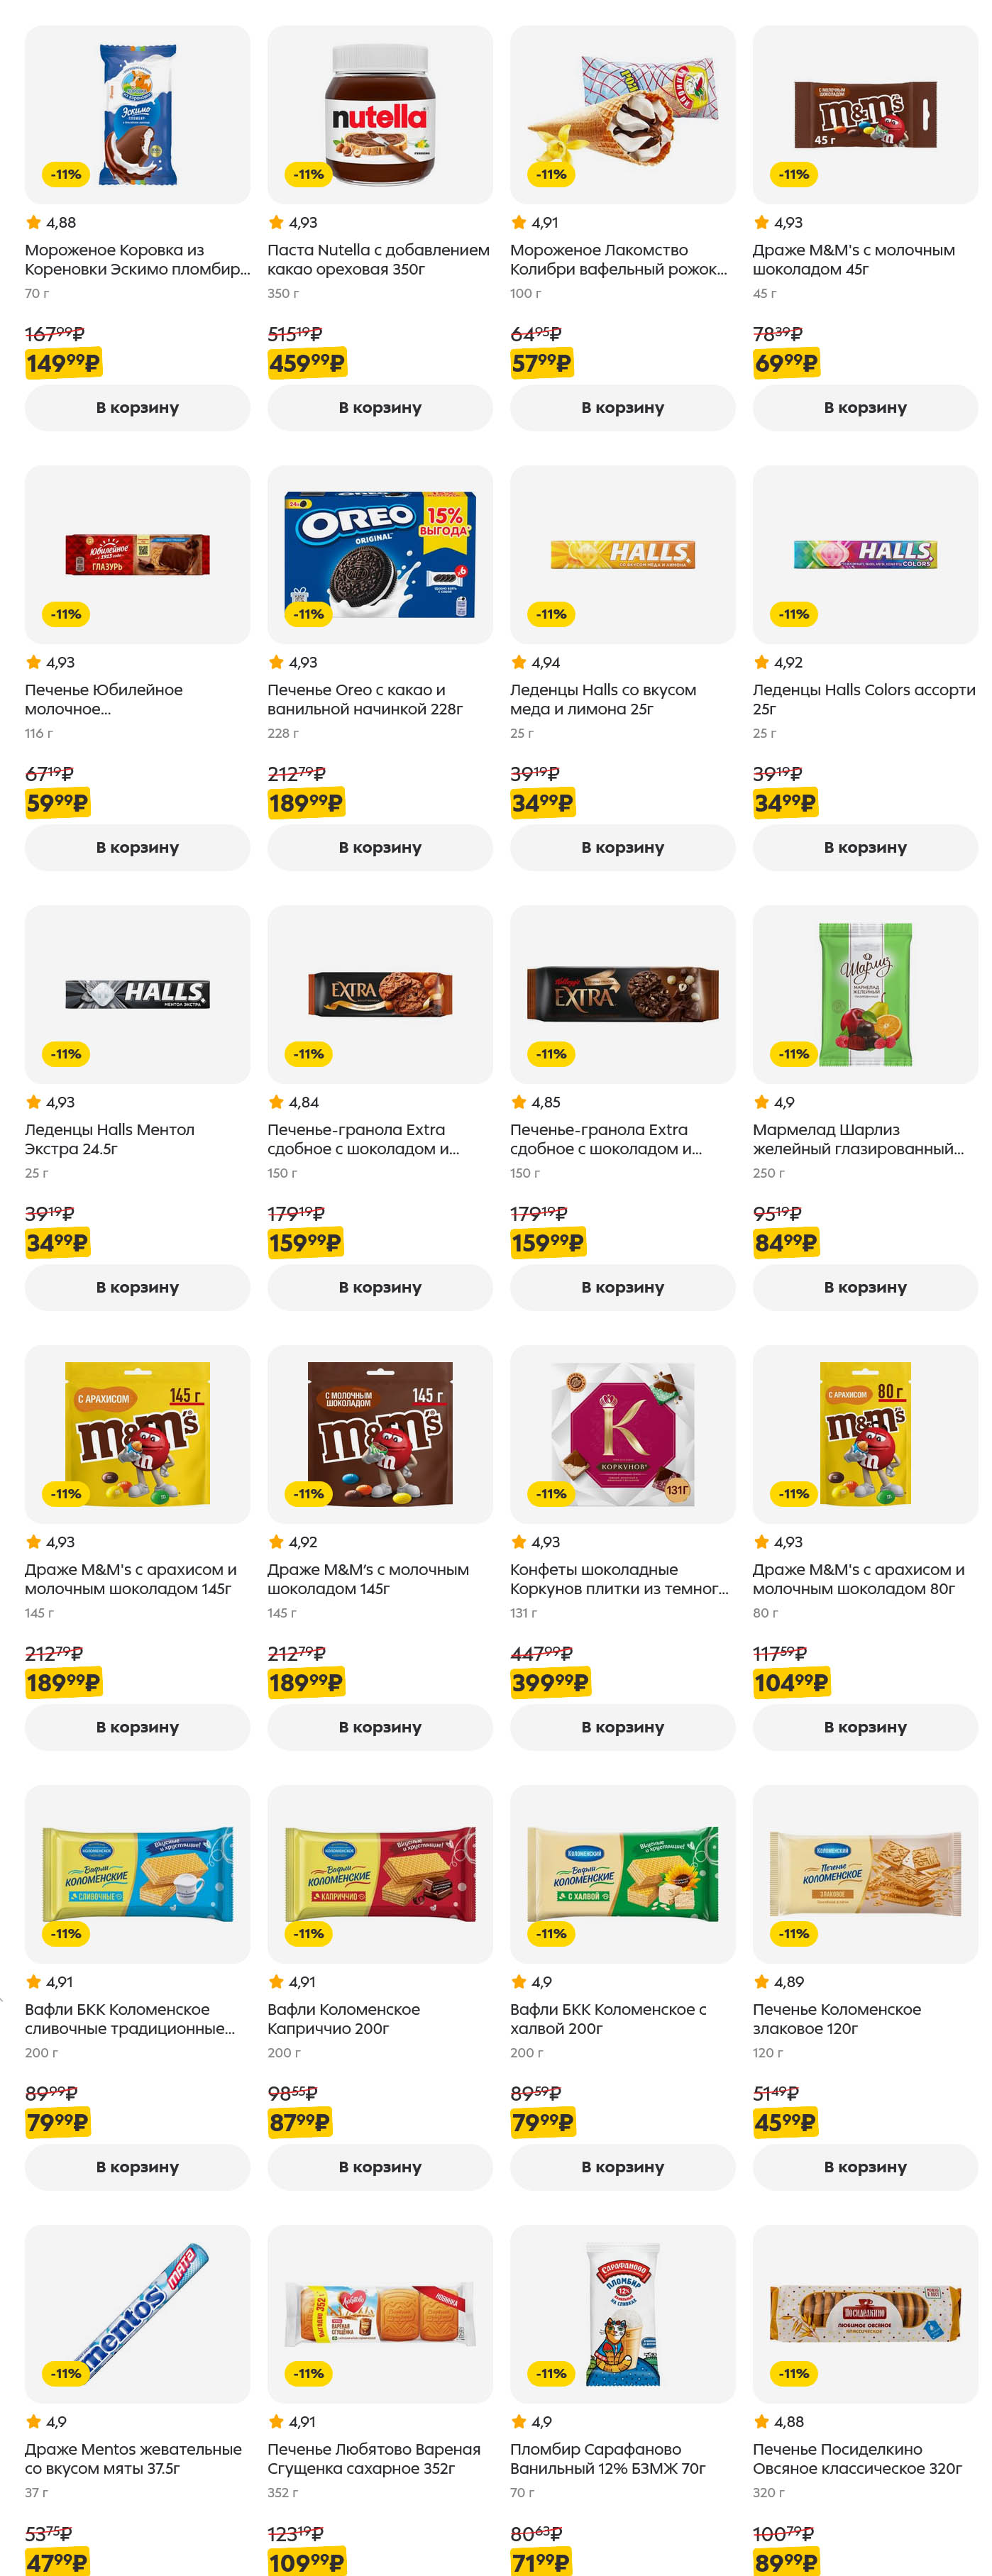Screen dimensions: 992x2576
Task: Click the -11% badge on the Mentos image
Action: click(66, 2373)
